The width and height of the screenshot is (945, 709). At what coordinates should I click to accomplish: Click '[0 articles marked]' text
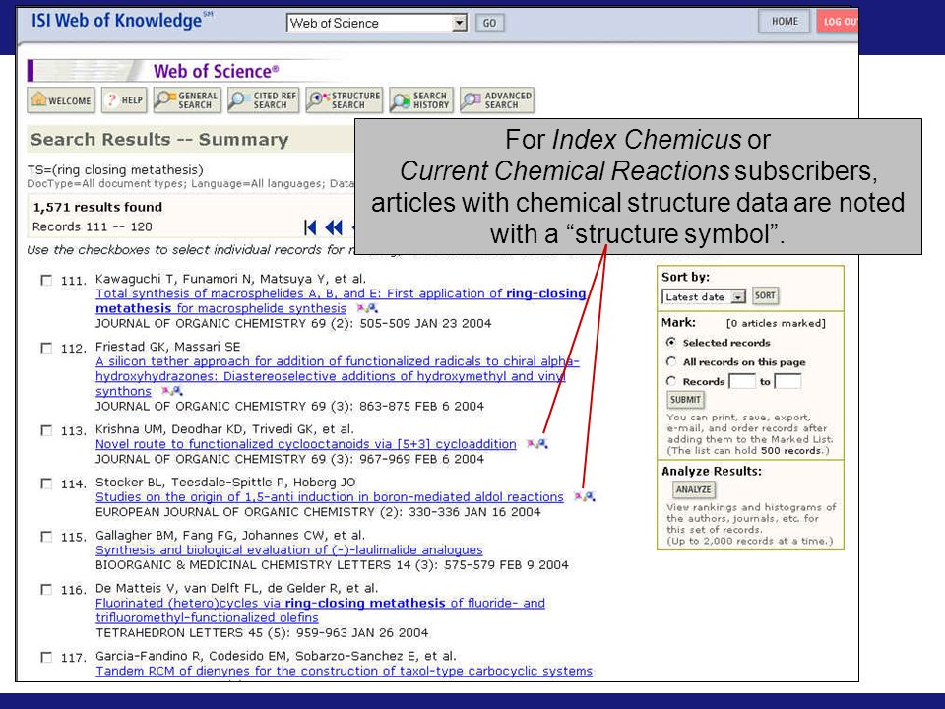(x=776, y=323)
